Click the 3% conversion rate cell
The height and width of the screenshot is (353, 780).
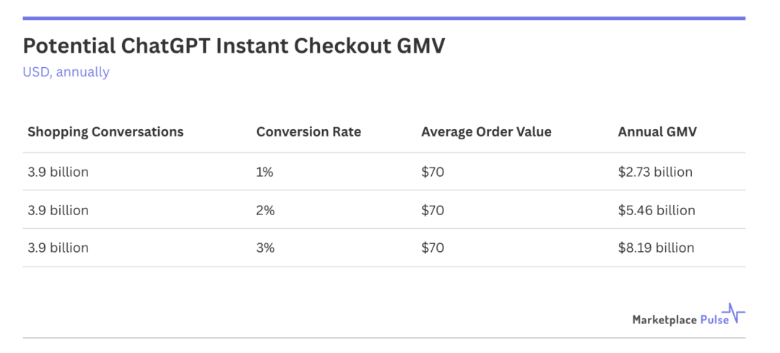pyautogui.click(x=266, y=248)
